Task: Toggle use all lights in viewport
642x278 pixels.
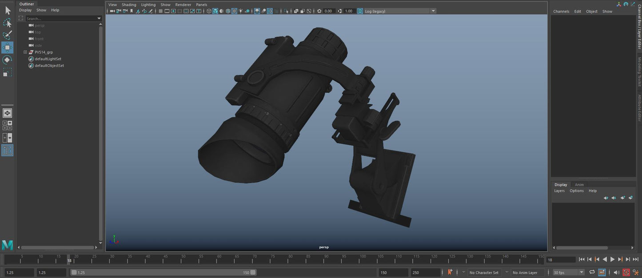Action: point(241,11)
